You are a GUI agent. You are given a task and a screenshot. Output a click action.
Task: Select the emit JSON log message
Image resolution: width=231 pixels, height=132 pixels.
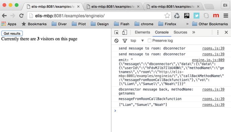click(x=171, y=72)
